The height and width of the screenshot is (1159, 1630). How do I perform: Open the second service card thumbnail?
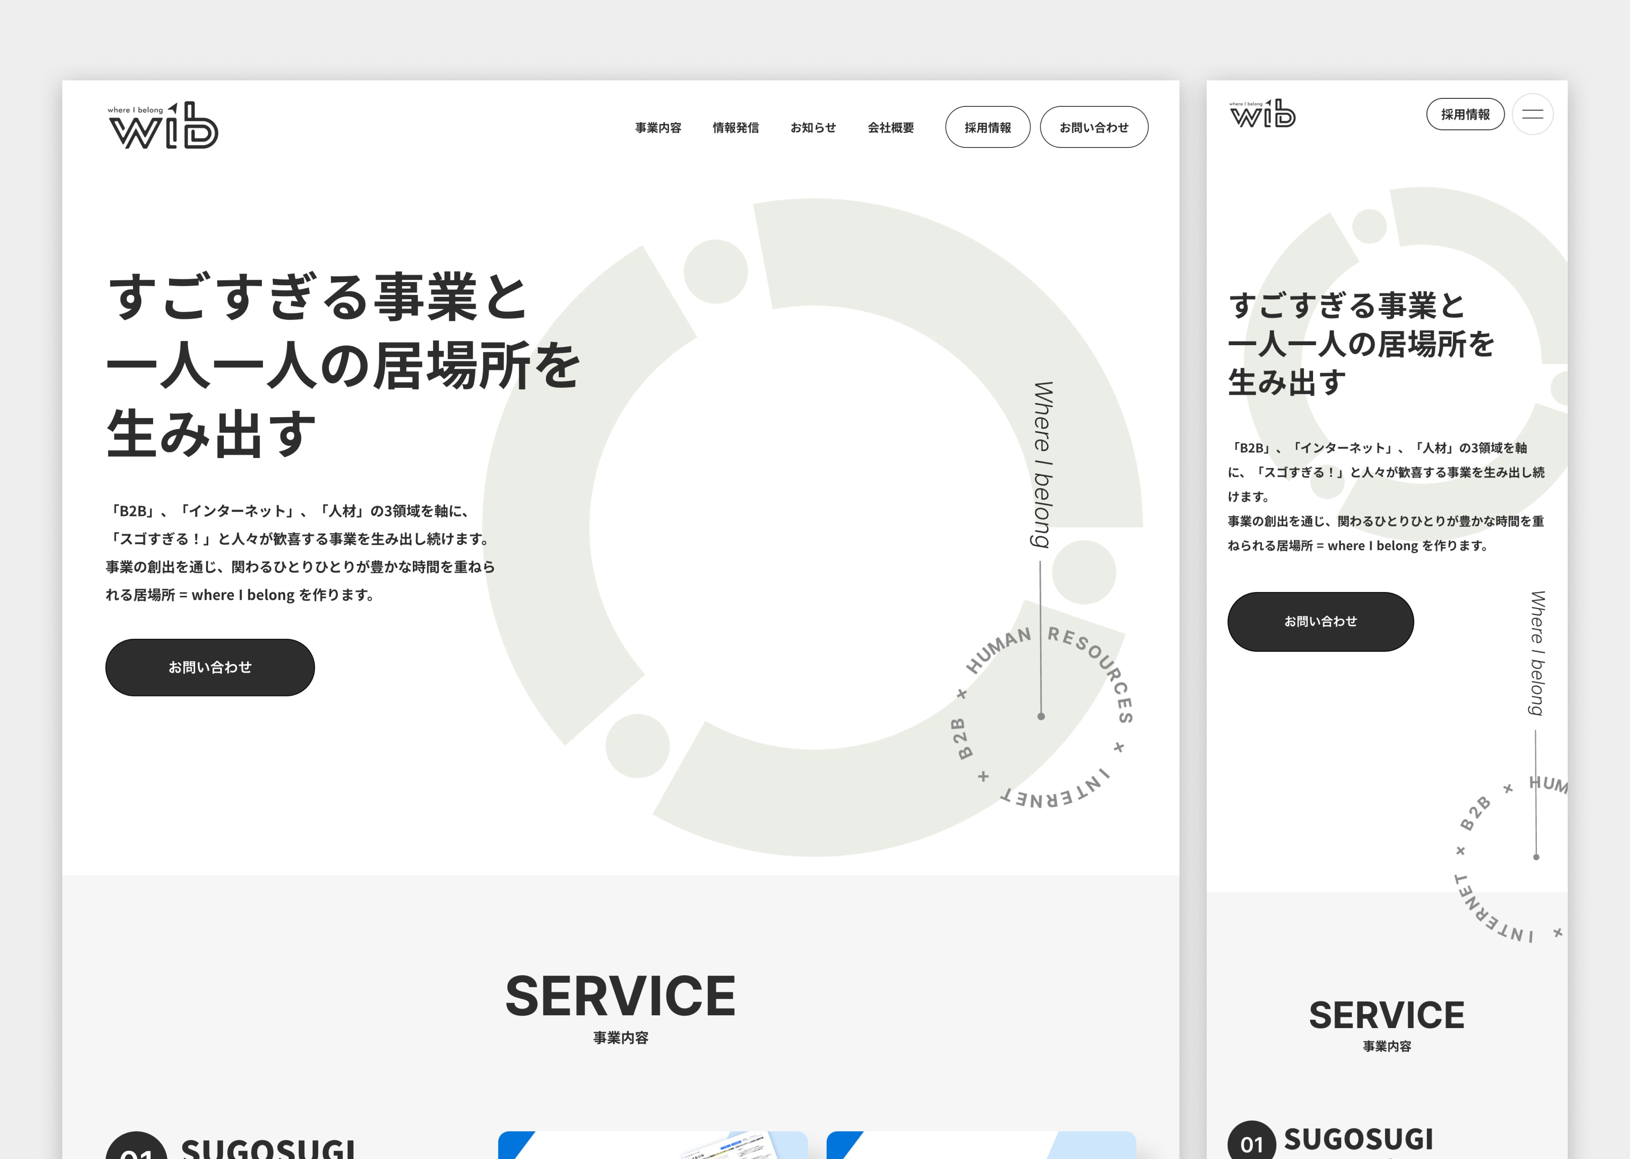(981, 1145)
